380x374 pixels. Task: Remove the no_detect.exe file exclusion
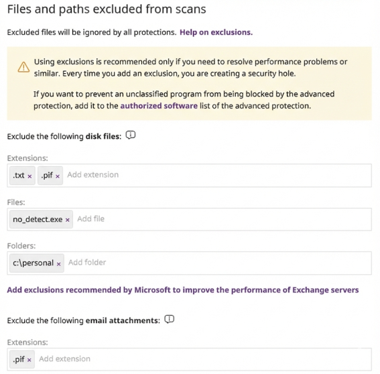(x=68, y=220)
